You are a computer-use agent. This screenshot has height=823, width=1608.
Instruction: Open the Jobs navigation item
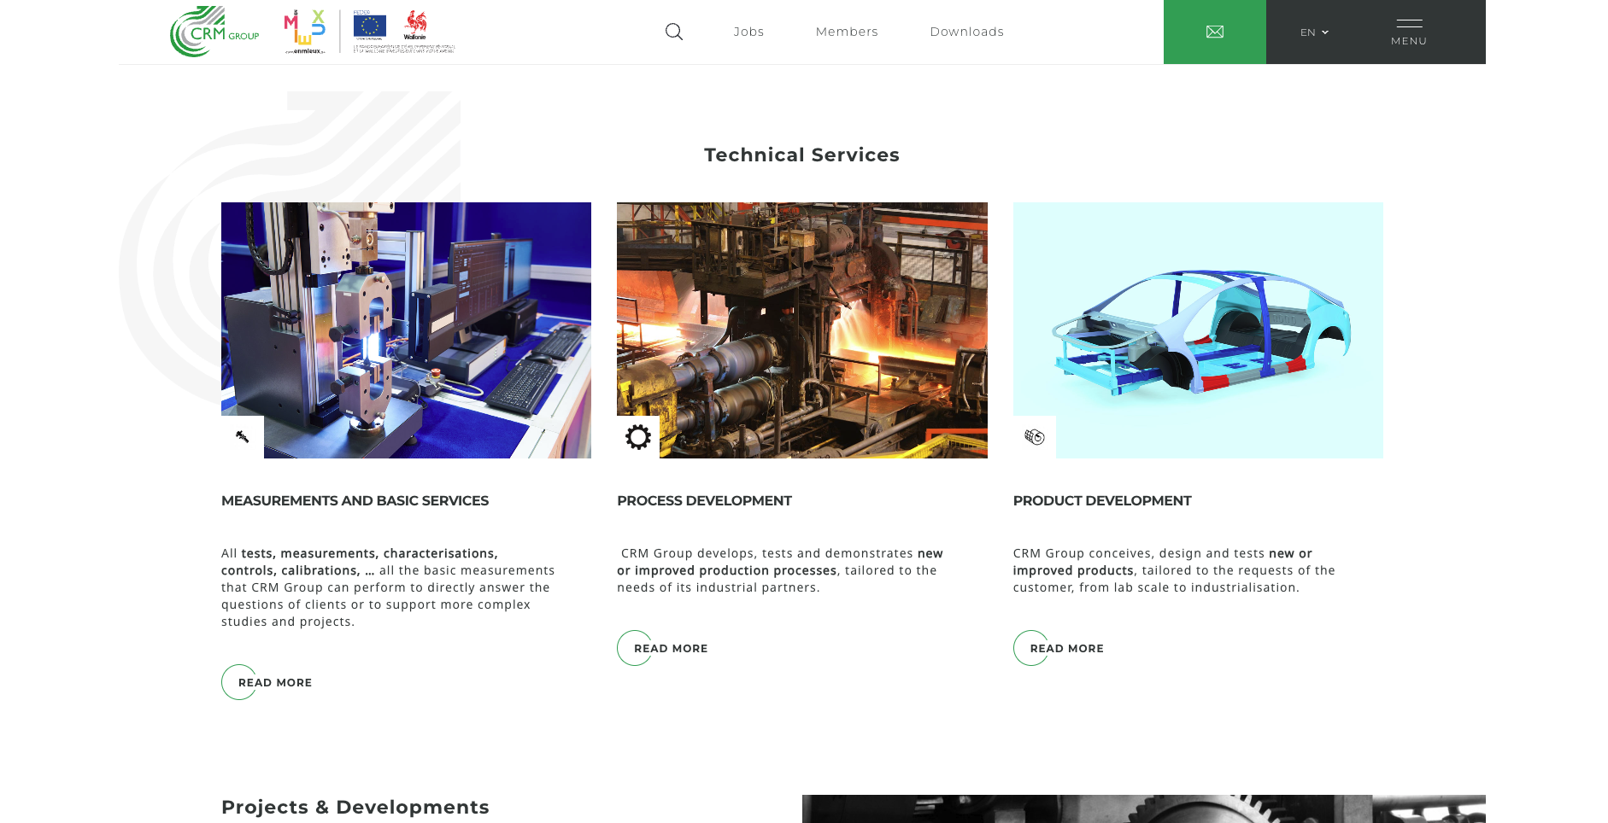click(x=748, y=31)
